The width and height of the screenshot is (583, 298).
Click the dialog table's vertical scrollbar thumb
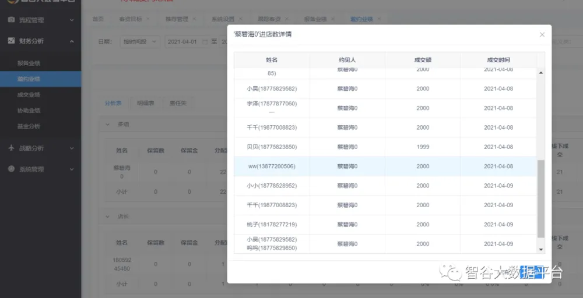[x=540, y=198]
